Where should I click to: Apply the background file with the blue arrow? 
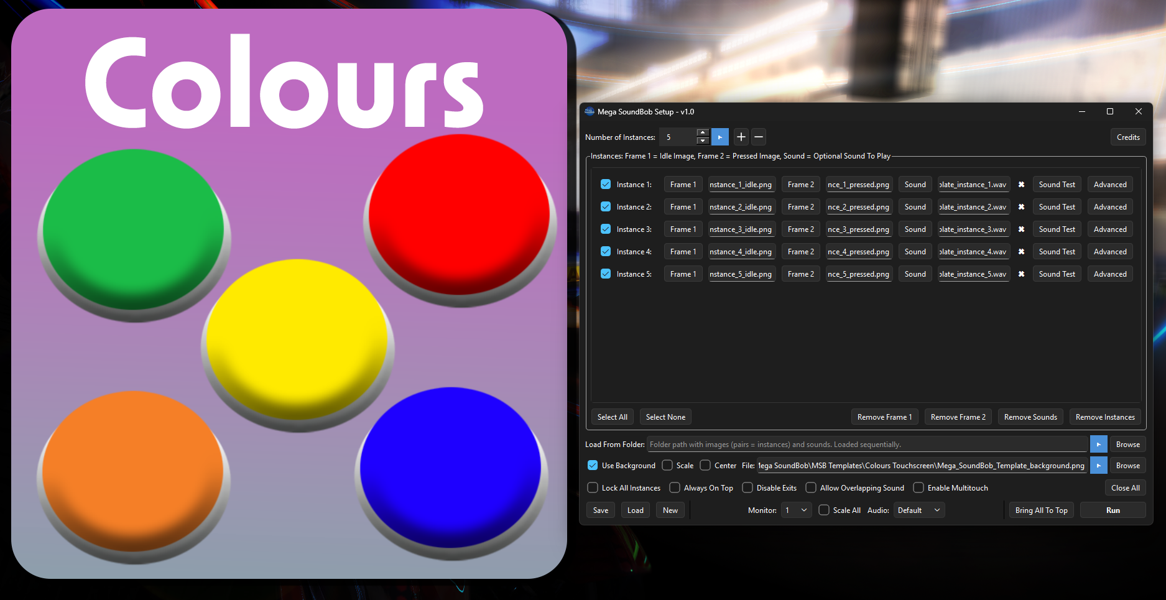tap(1099, 466)
